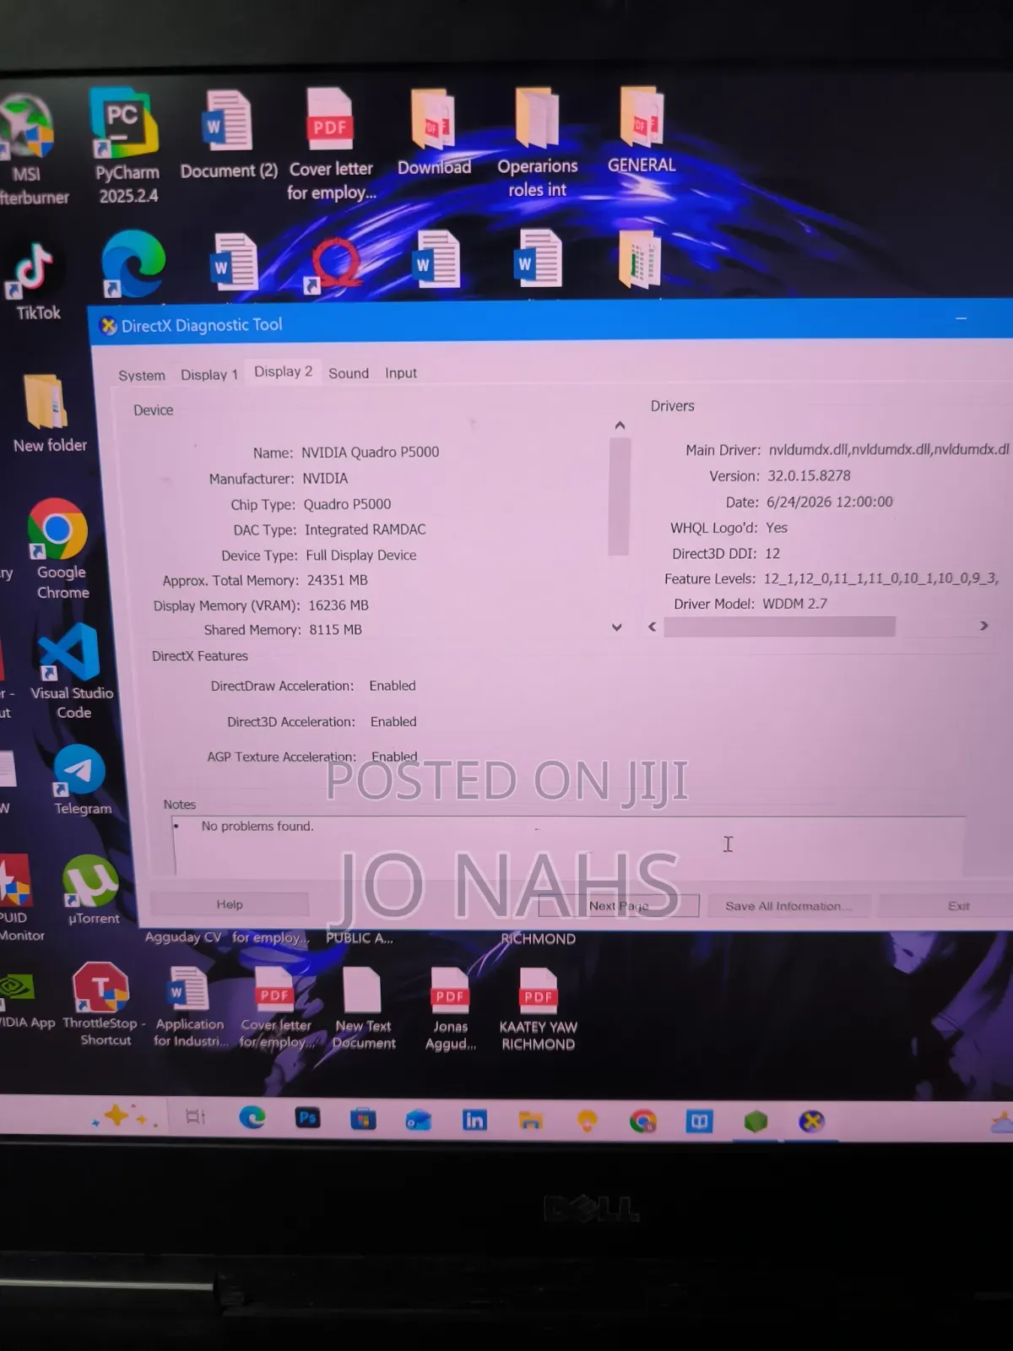Click the Drivers panel horizontal scrollbar thumb

[779, 627]
